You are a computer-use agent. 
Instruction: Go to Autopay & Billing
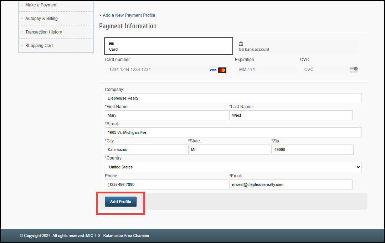tap(41, 19)
